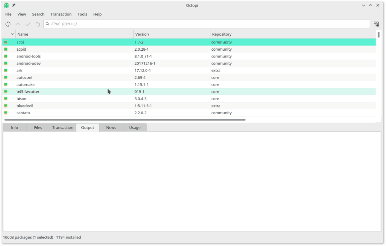The image size is (386, 246).
Task: Click the 10603 packages status text
Action: (x=28, y=238)
